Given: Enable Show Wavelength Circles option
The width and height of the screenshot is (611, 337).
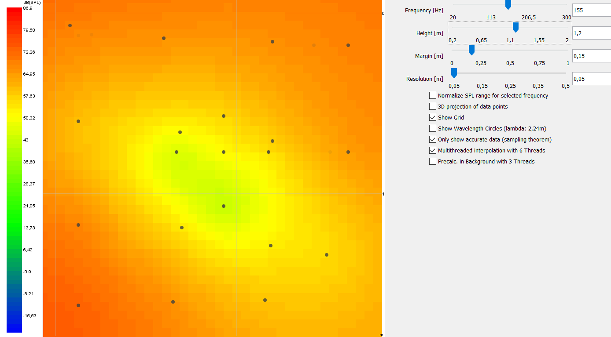Looking at the screenshot, I should pyautogui.click(x=433, y=128).
